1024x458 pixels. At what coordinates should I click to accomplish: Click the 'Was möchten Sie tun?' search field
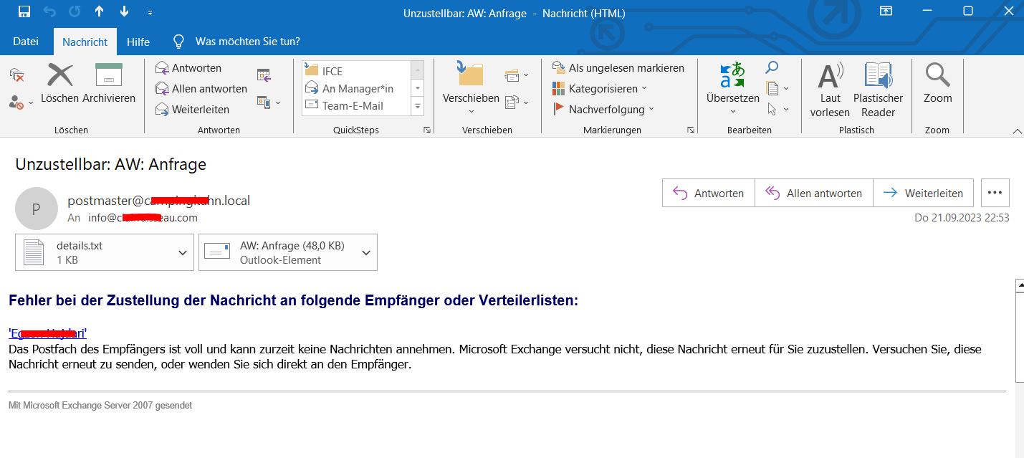point(247,42)
